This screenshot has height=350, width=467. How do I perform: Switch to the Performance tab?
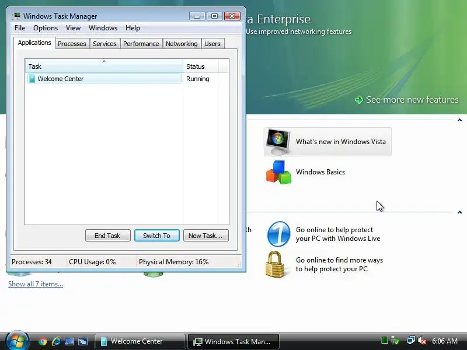(141, 44)
